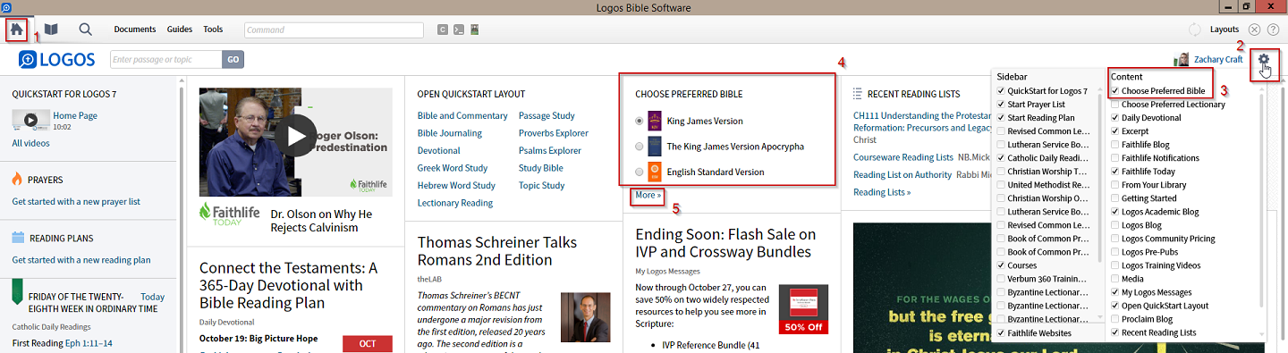Click Zachary Craft profile avatar
The width and height of the screenshot is (1288, 353).
pyautogui.click(x=1182, y=60)
